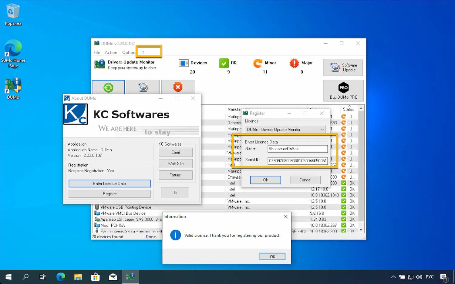Click the network icon in system tray
The width and height of the screenshot is (455, 284).
[x=411, y=277]
